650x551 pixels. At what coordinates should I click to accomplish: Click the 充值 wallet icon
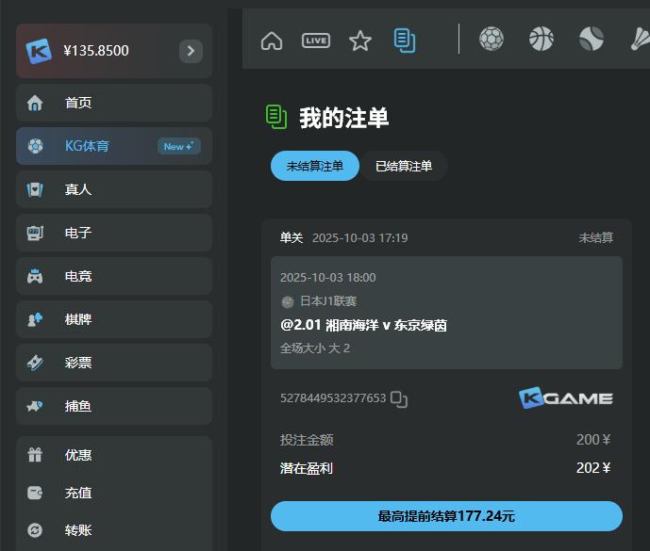point(35,493)
